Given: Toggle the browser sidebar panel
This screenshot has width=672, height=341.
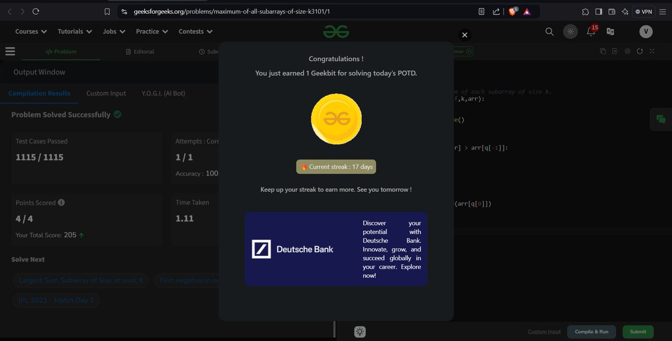Looking at the screenshot, I should pos(599,11).
